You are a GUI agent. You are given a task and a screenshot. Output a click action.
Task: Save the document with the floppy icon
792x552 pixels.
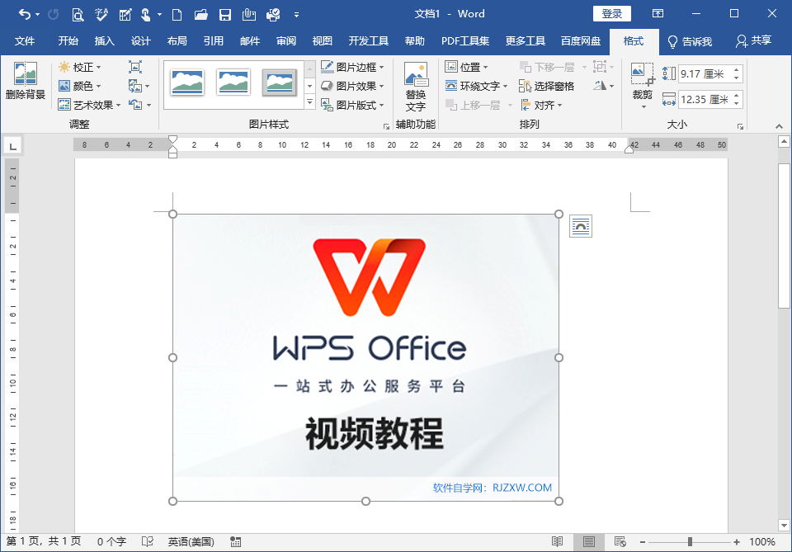pos(225,14)
